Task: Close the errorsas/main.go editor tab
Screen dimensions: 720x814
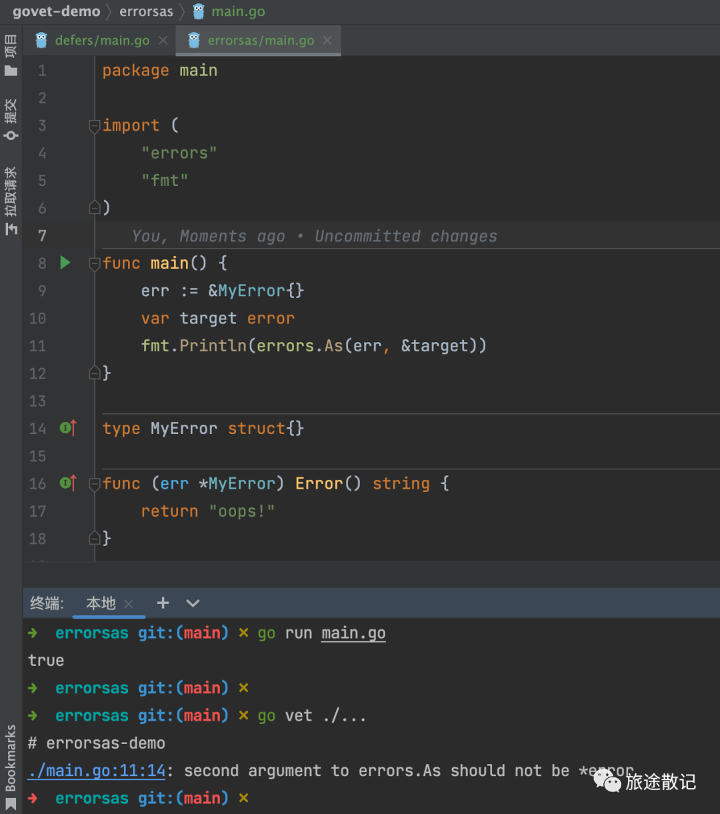Action: point(327,41)
